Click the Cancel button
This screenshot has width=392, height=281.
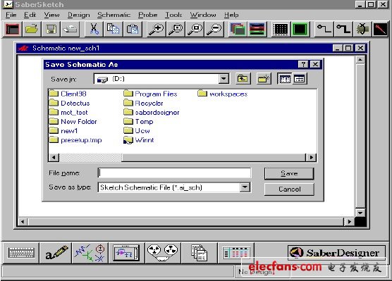click(x=289, y=189)
